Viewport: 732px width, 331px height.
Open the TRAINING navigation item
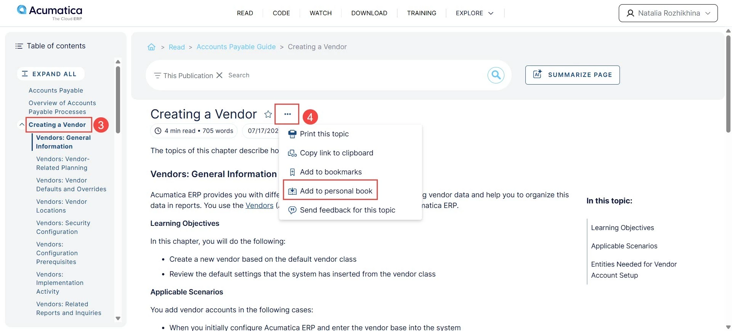tap(421, 13)
